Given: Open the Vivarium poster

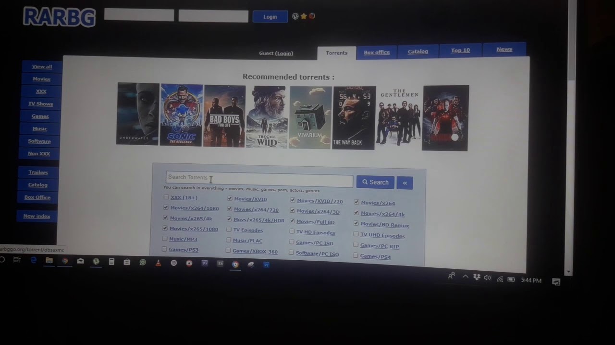Looking at the screenshot, I should (x=310, y=117).
